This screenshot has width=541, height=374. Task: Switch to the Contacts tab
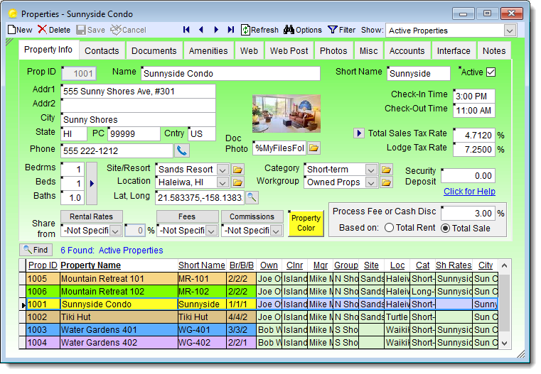(x=102, y=51)
